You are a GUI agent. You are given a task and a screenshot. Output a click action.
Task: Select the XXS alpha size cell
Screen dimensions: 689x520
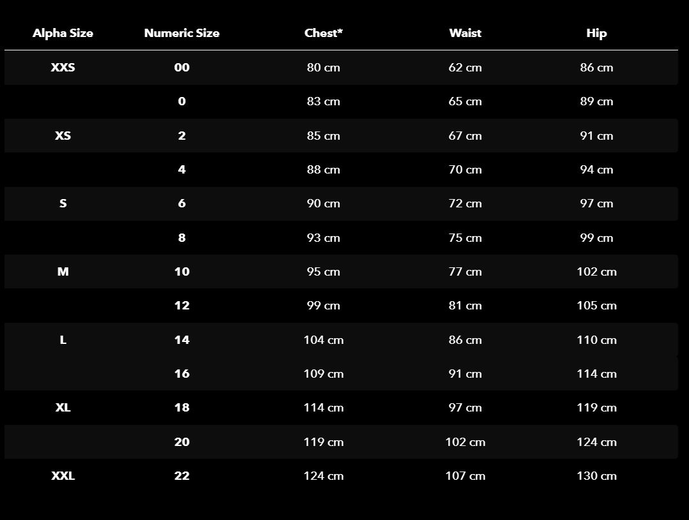63,67
